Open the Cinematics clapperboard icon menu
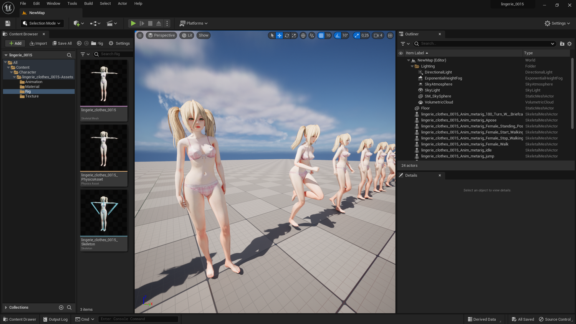 pos(111,23)
